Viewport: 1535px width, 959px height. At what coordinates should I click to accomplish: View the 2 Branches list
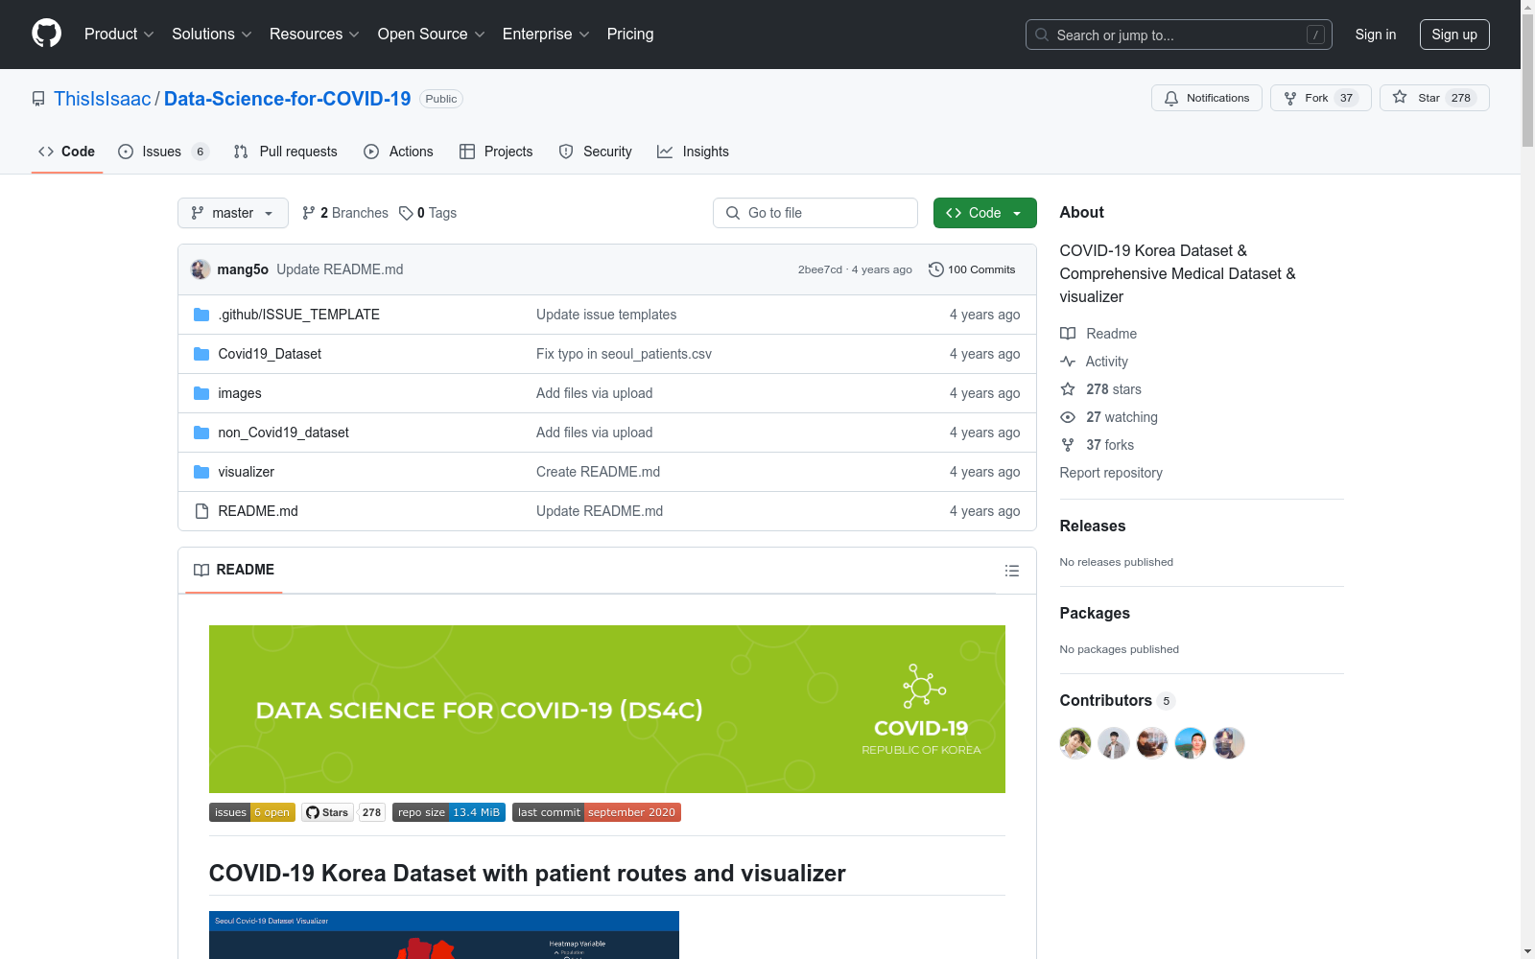344,213
